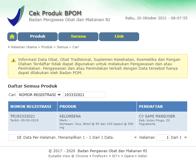Focus the search field containing 193332021
This screenshot has height=161, width=196.
tap(85, 95)
